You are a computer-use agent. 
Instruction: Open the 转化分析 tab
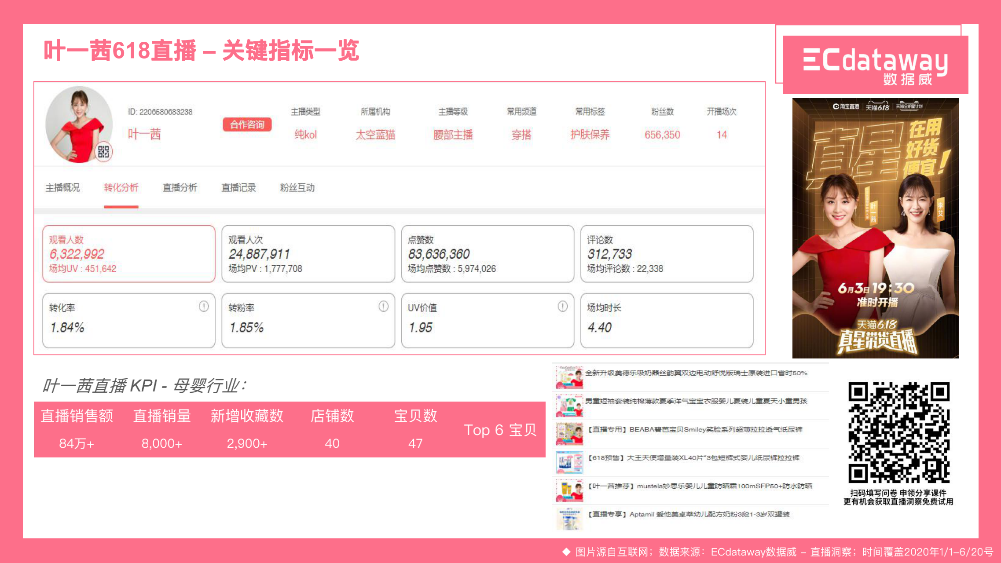tap(121, 188)
